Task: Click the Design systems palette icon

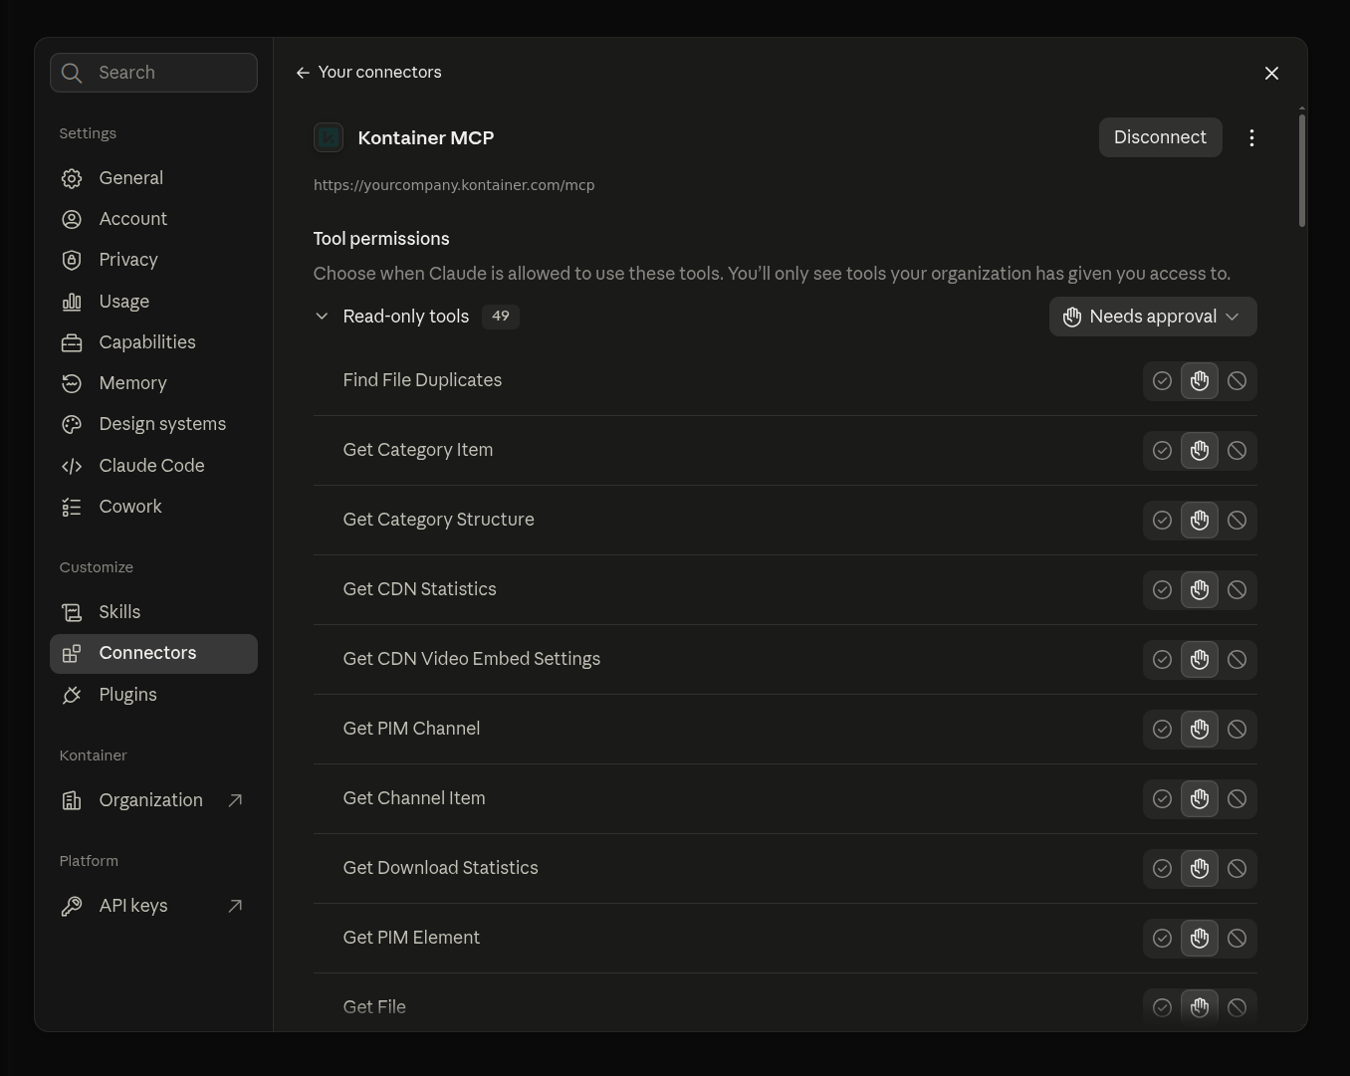Action: click(x=72, y=424)
